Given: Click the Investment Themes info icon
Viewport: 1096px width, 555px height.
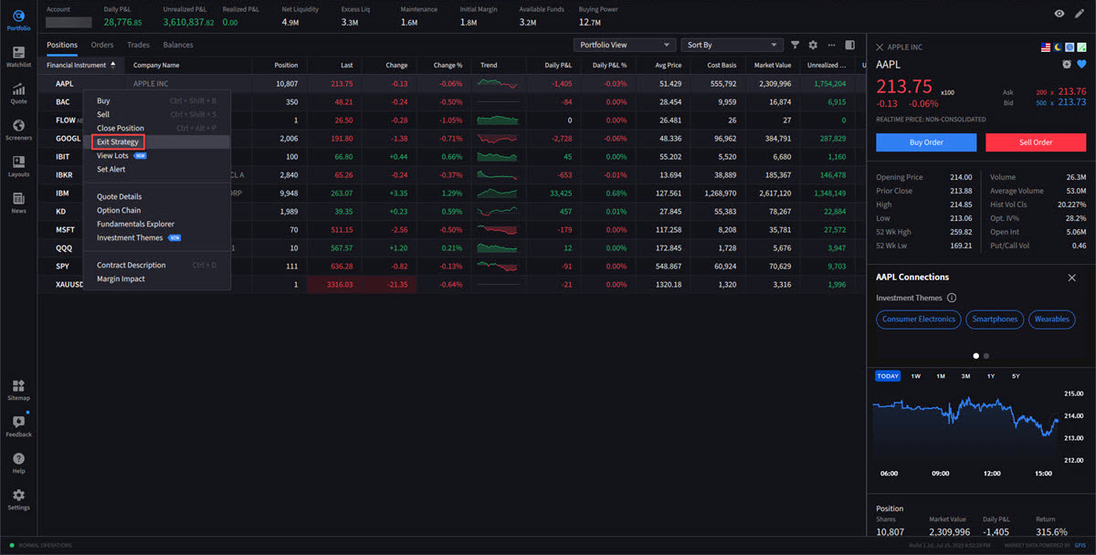Looking at the screenshot, I should point(952,298).
